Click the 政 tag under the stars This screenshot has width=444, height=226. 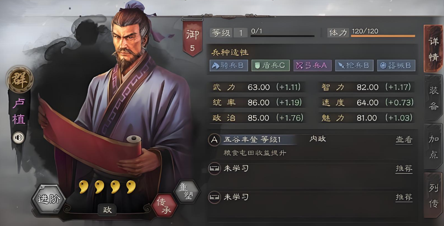pos(107,210)
